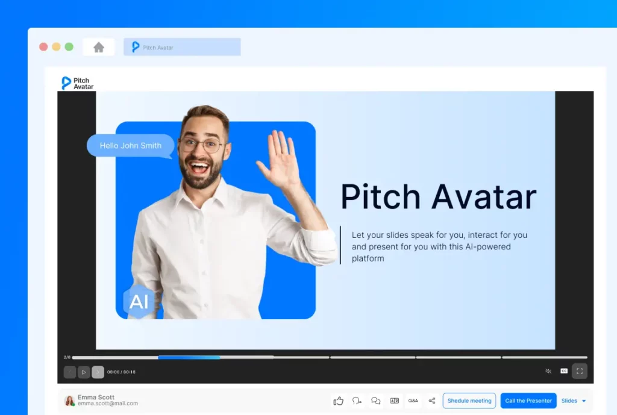This screenshot has width=617, height=415.
Task: Play the presentation video
Action: (x=84, y=372)
